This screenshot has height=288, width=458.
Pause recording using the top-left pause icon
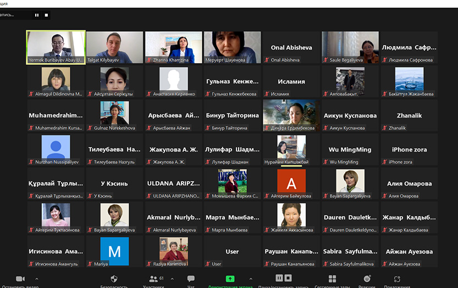[37, 15]
